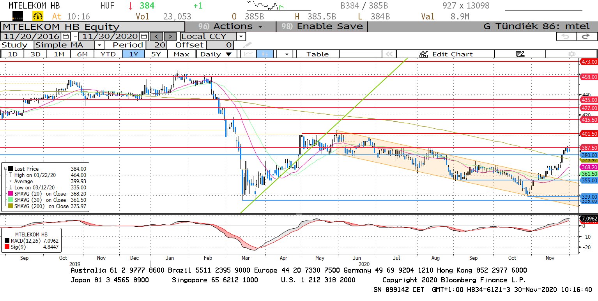Select the 1M range tab
Image resolution: width=598 pixels, height=301 pixels.
[59, 54]
